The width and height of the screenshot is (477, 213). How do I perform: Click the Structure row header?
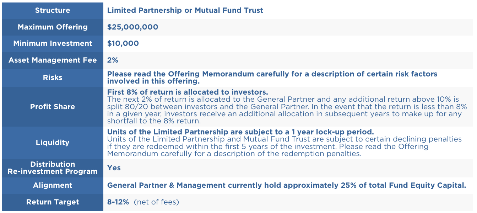pos(53,10)
